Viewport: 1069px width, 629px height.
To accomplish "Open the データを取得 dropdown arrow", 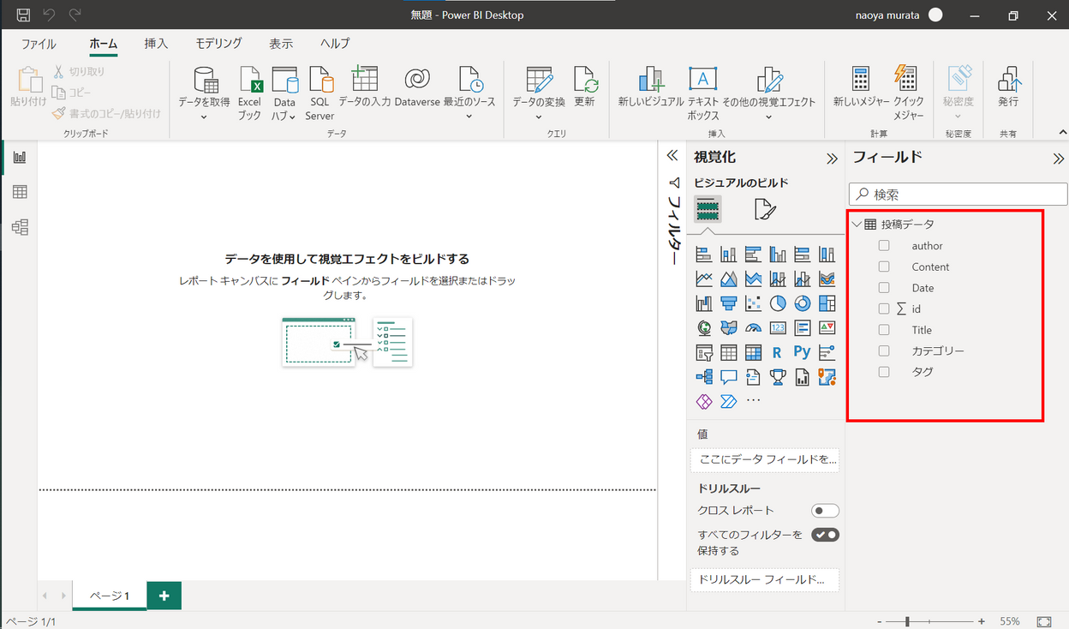I will point(204,117).
